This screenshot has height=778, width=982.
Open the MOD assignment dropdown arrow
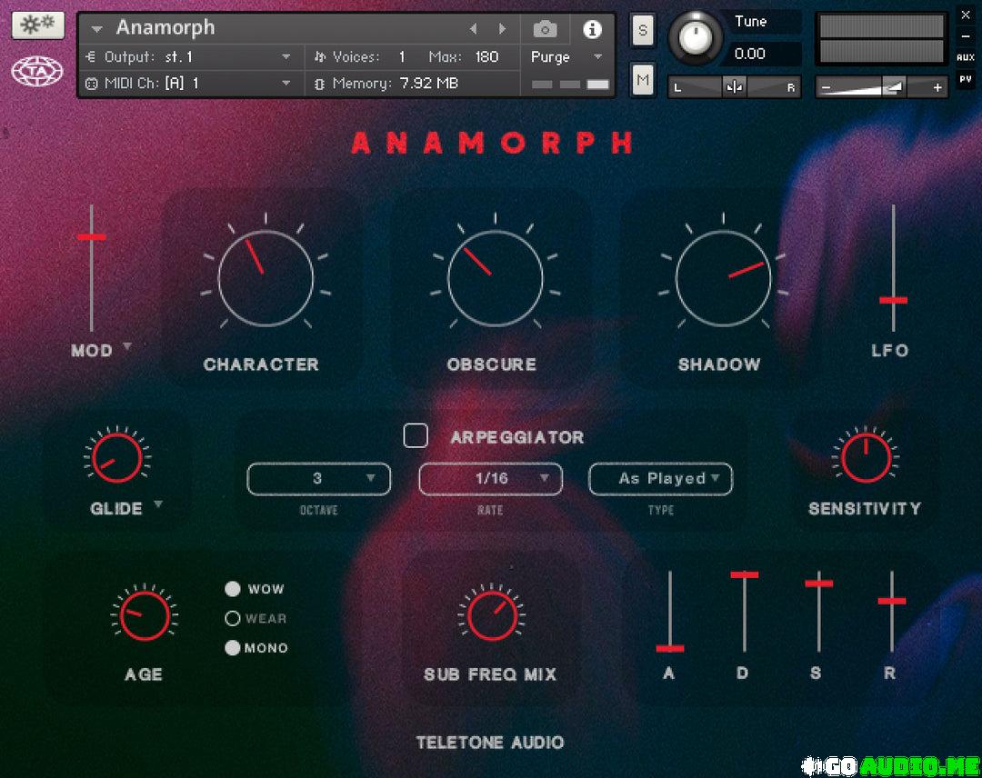click(x=127, y=346)
